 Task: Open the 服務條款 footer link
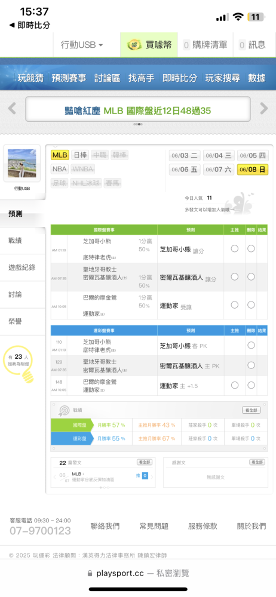203,526
